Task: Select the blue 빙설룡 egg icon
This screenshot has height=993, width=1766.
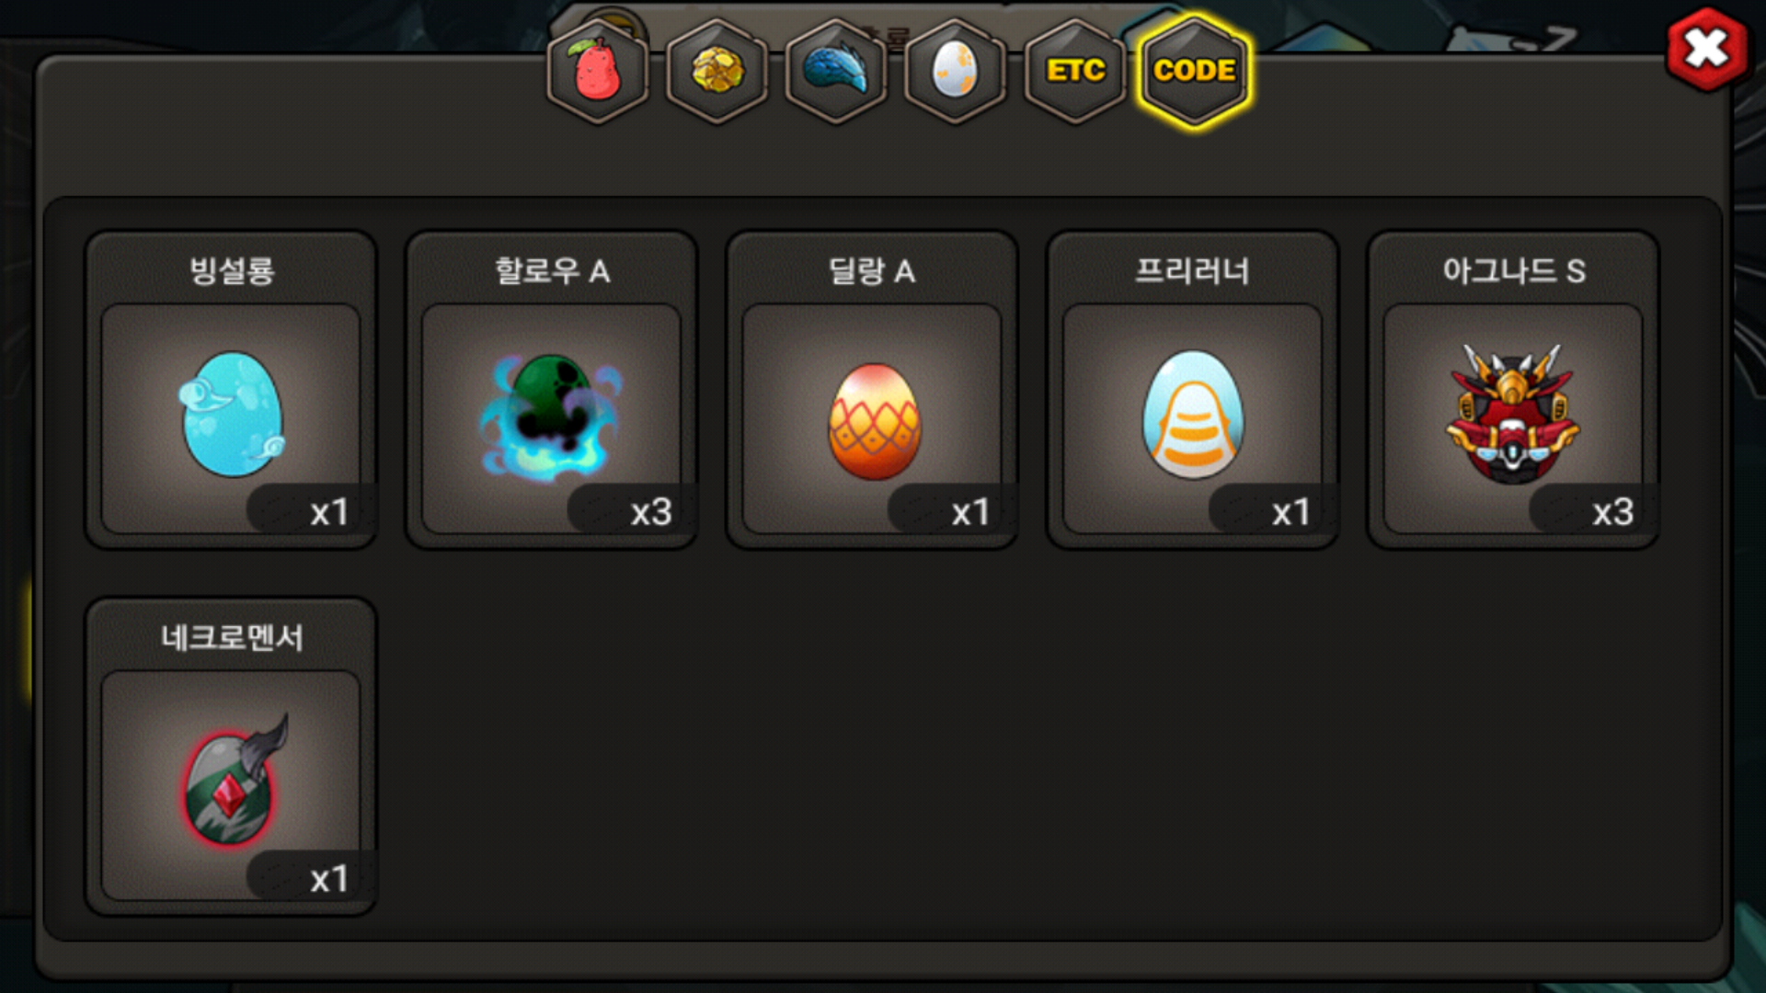Action: pos(232,414)
